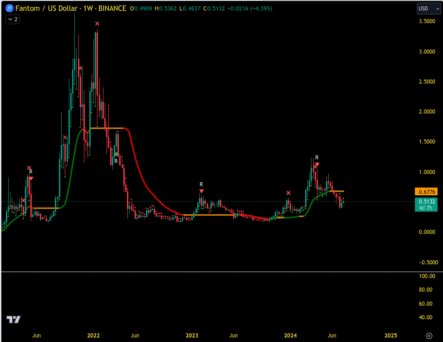Click the −0.5000 price axis label

tap(428, 262)
